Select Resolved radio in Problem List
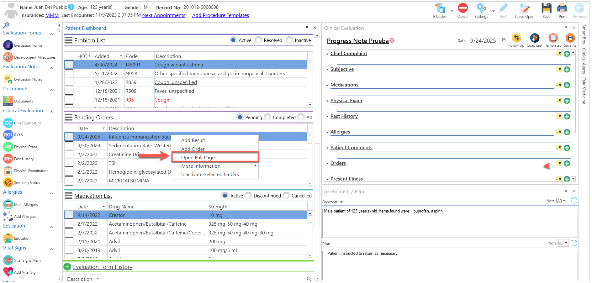The image size is (592, 283). [x=259, y=40]
